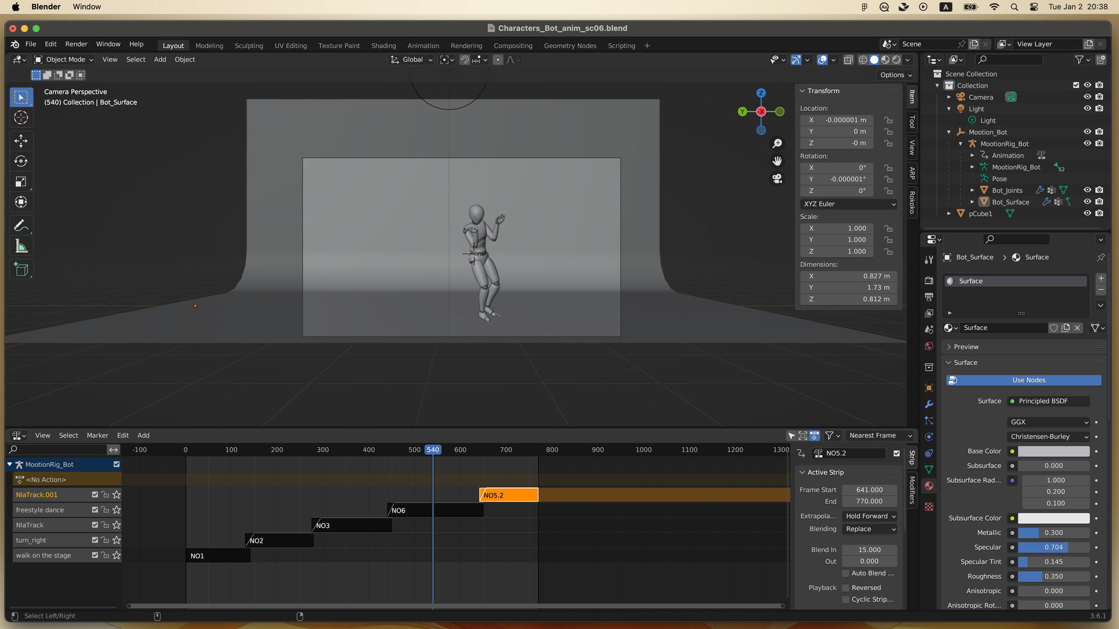Toggle X-ray display icon

pos(848,60)
